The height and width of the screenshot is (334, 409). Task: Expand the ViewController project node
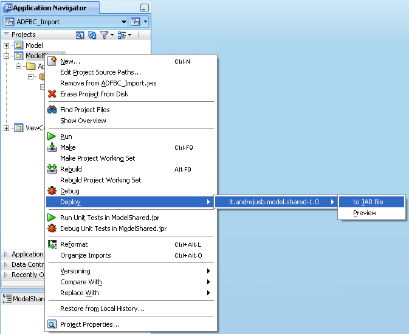pyautogui.click(x=6, y=128)
